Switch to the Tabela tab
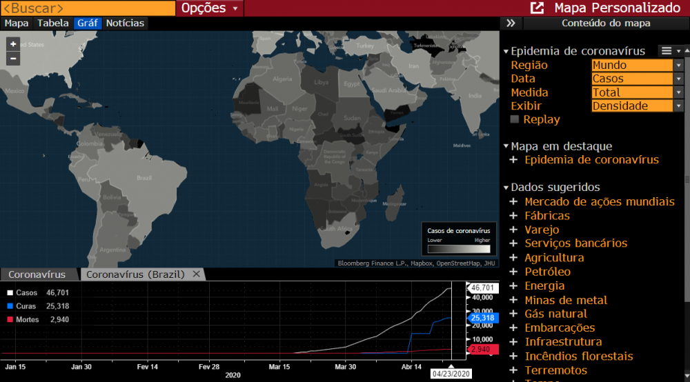 (x=53, y=23)
